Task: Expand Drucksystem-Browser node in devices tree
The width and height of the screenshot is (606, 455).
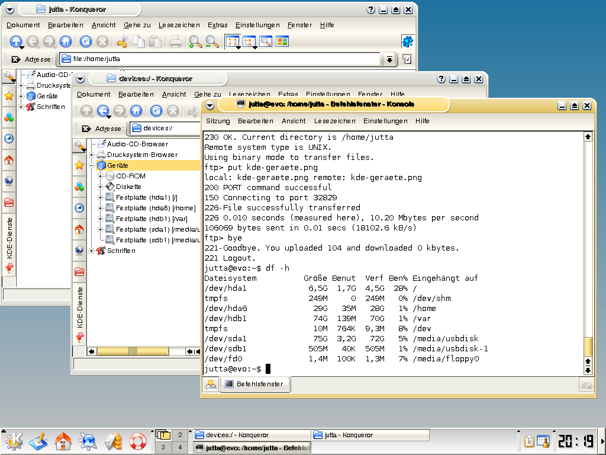Action: coord(92,155)
